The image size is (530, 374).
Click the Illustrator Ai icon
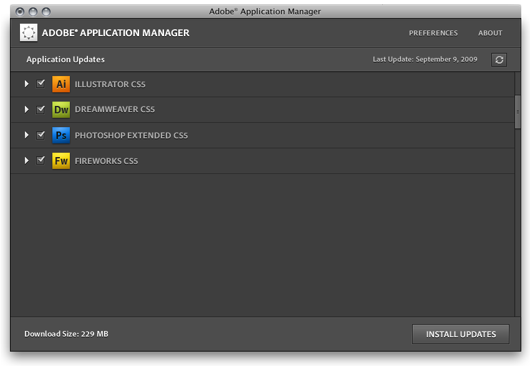[61, 84]
